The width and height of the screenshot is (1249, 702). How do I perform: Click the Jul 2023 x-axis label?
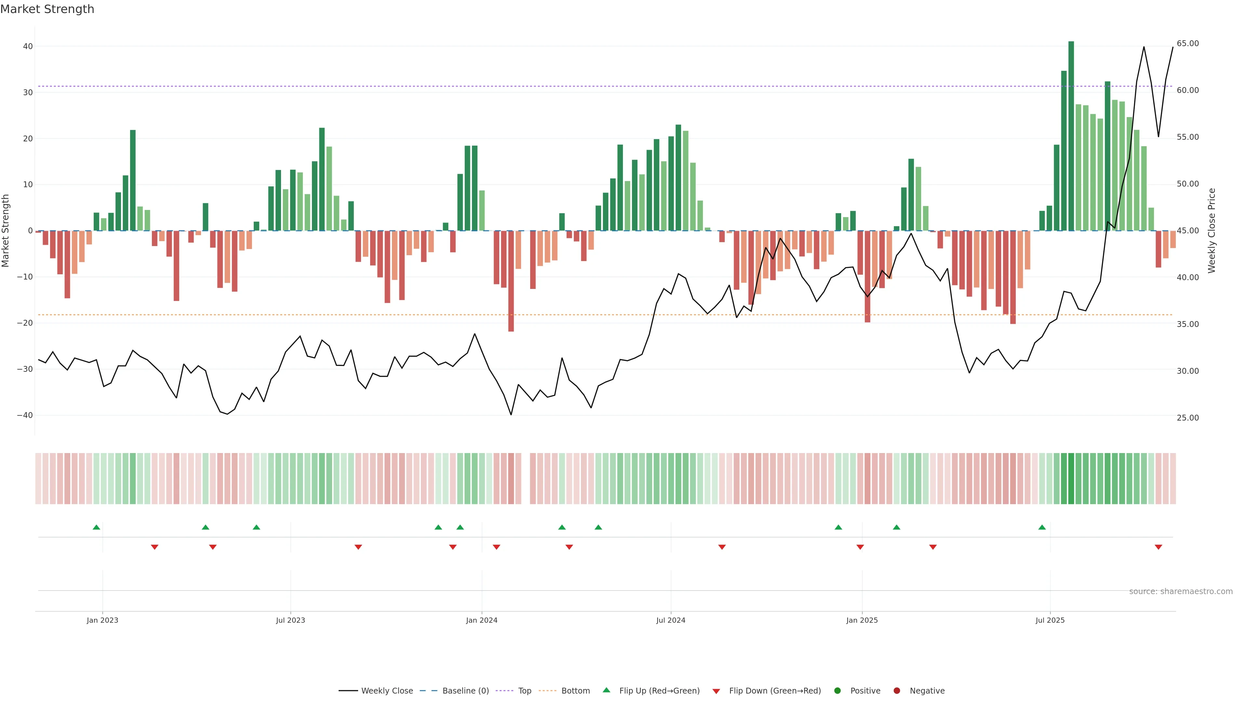tap(290, 620)
